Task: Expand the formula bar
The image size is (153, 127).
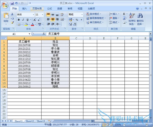Action: [150, 34]
